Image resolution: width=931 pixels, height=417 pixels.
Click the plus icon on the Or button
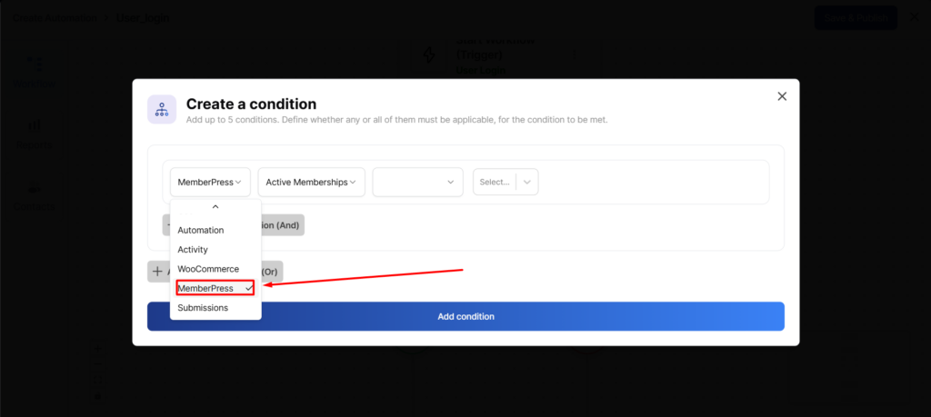pos(157,271)
